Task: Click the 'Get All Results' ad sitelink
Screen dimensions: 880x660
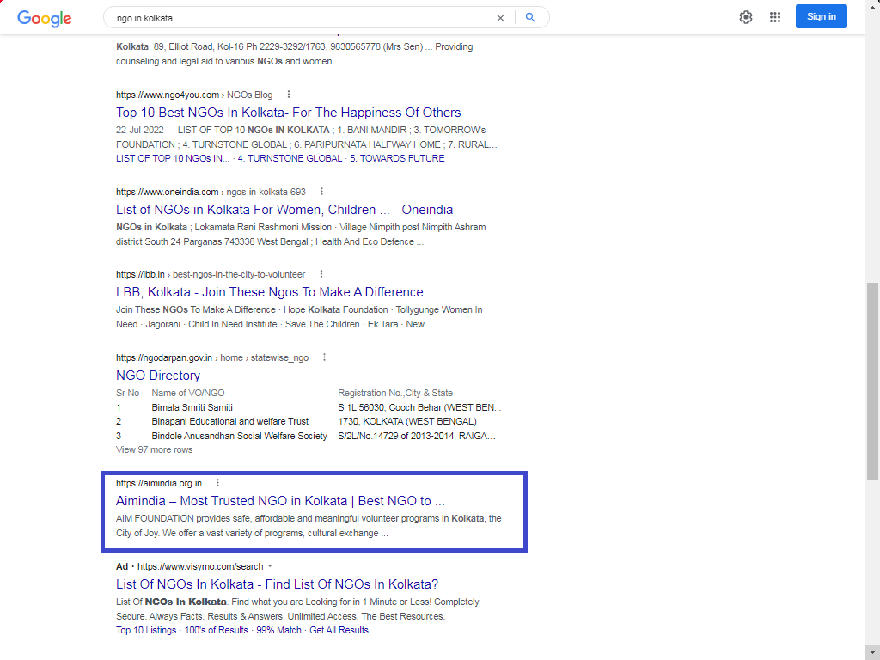Action: [339, 630]
